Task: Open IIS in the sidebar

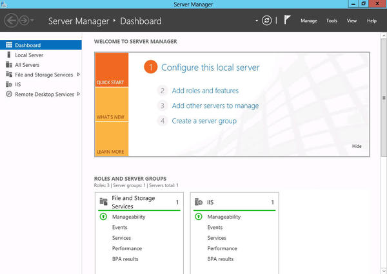Action: 18,84
